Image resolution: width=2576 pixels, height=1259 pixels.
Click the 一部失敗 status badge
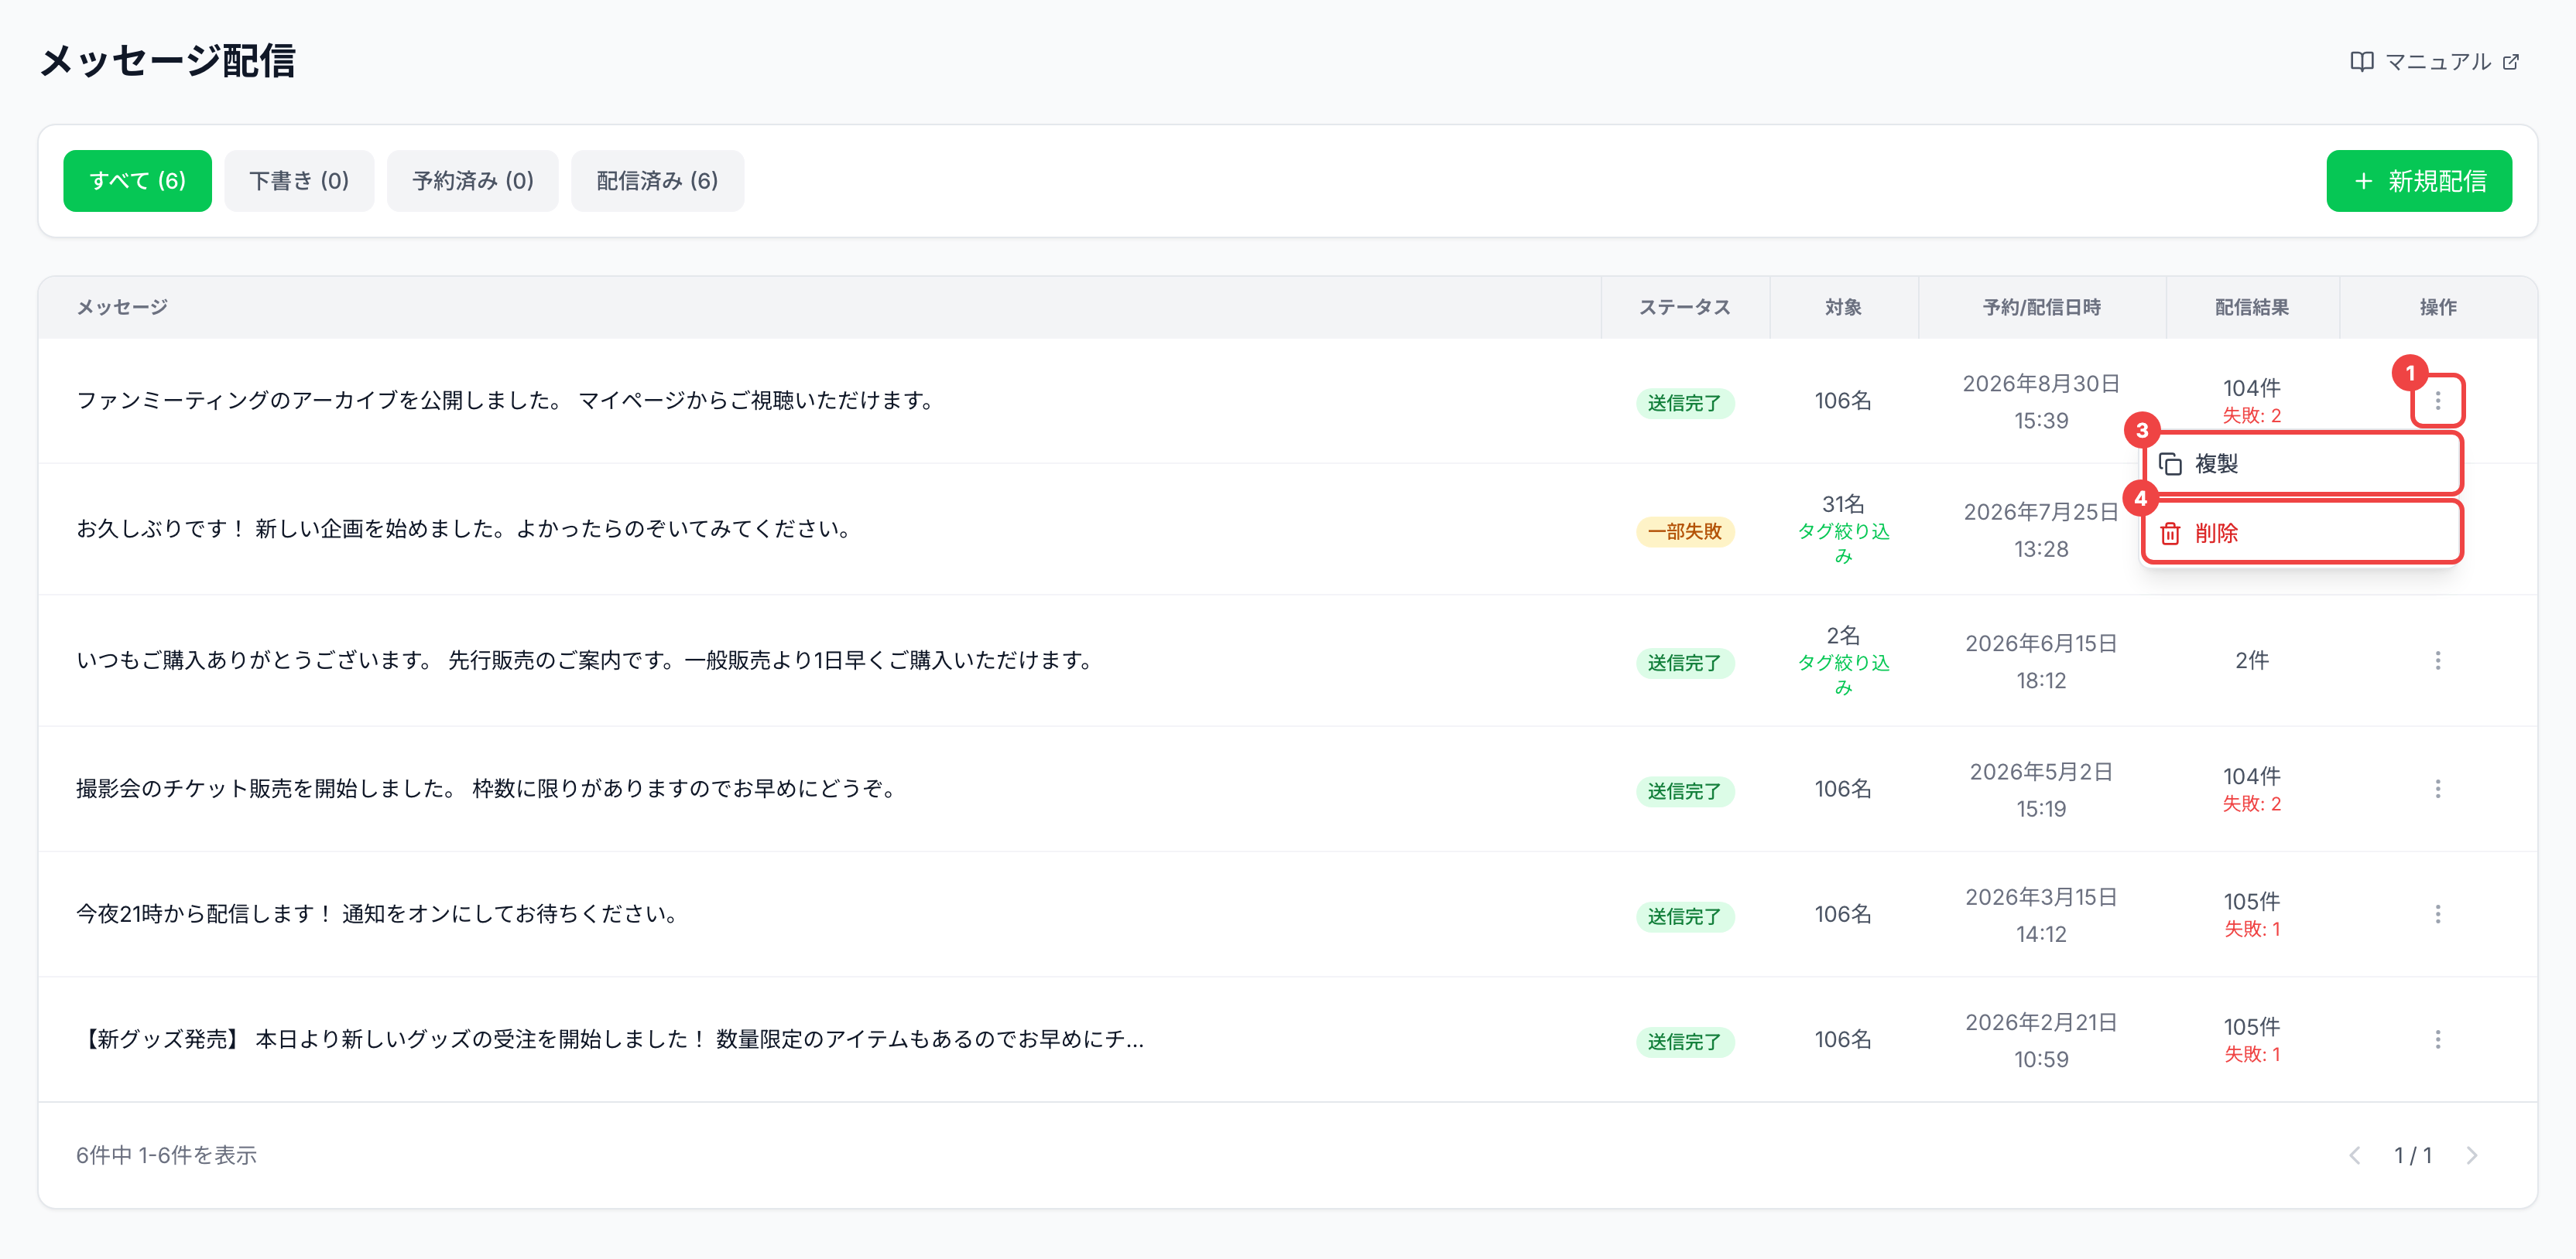pos(1684,531)
